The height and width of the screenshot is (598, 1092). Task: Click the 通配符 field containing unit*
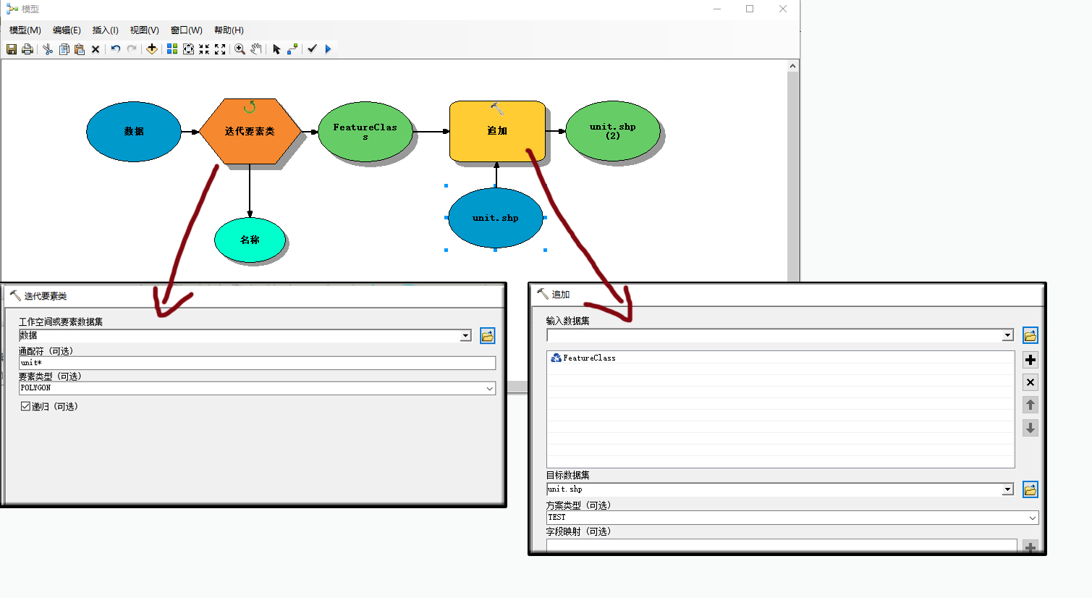tap(258, 363)
